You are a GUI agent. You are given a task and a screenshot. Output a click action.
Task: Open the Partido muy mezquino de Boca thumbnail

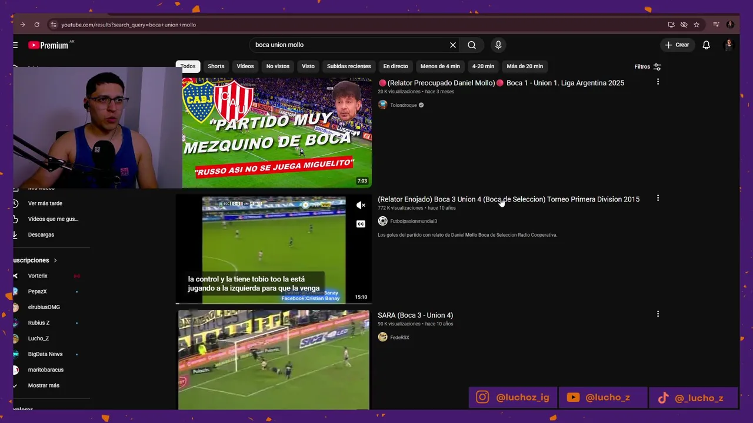276,132
